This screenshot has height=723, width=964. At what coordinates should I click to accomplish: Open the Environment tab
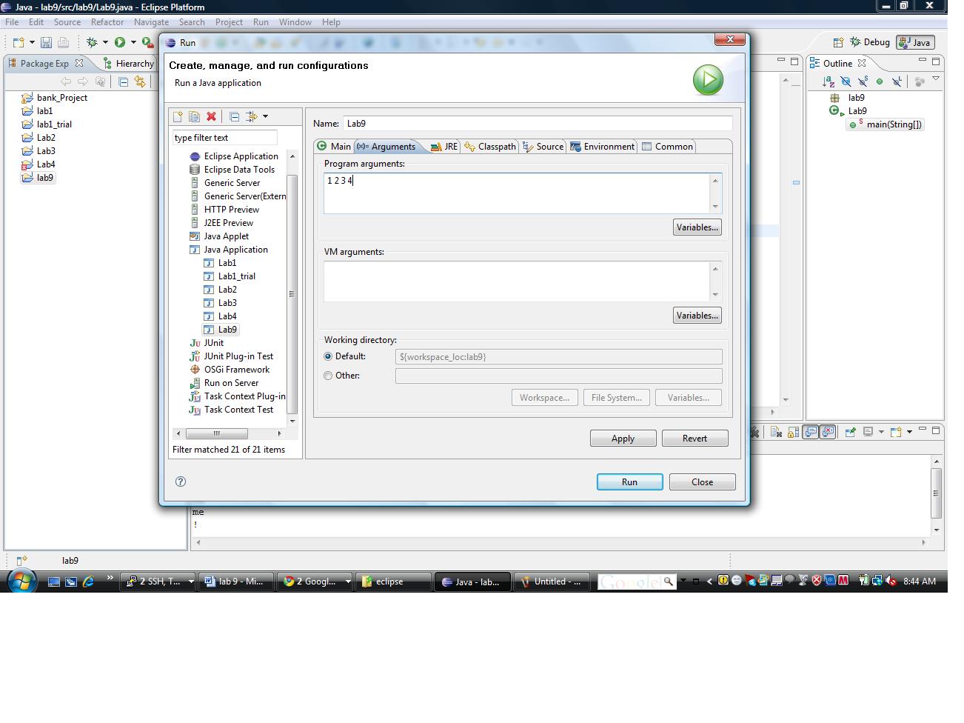pos(603,147)
